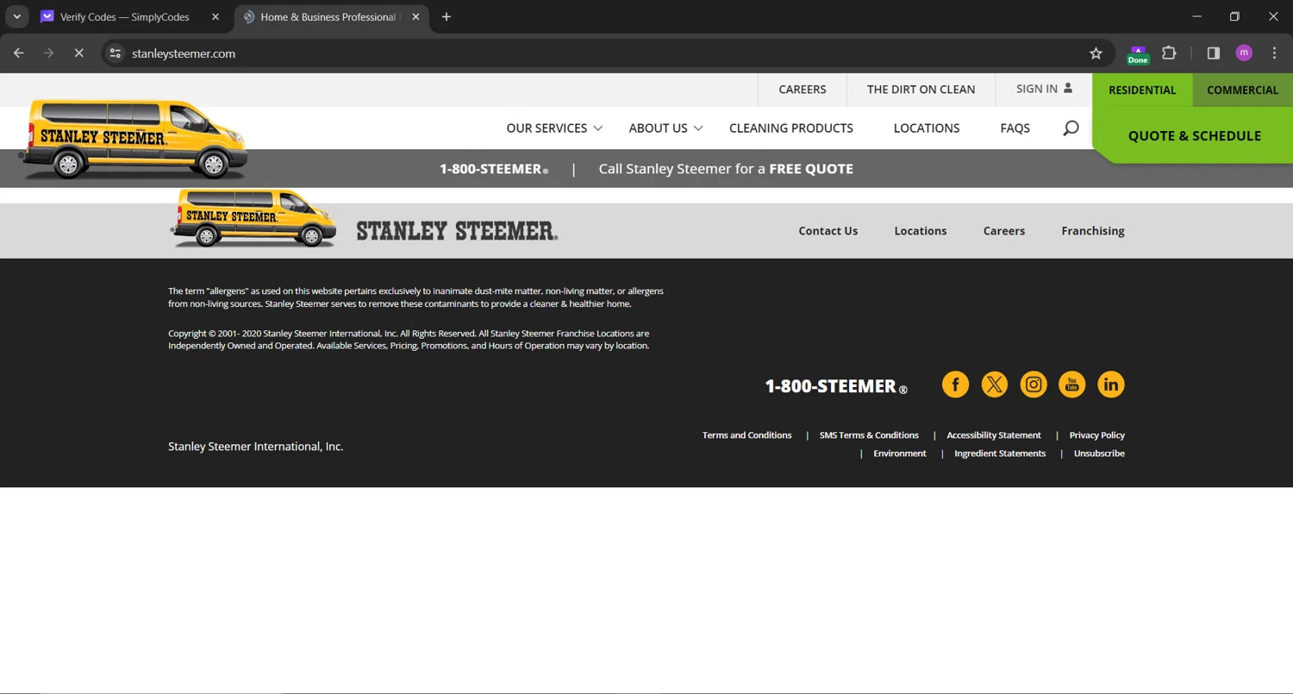Open the Instagram social icon

point(1034,385)
